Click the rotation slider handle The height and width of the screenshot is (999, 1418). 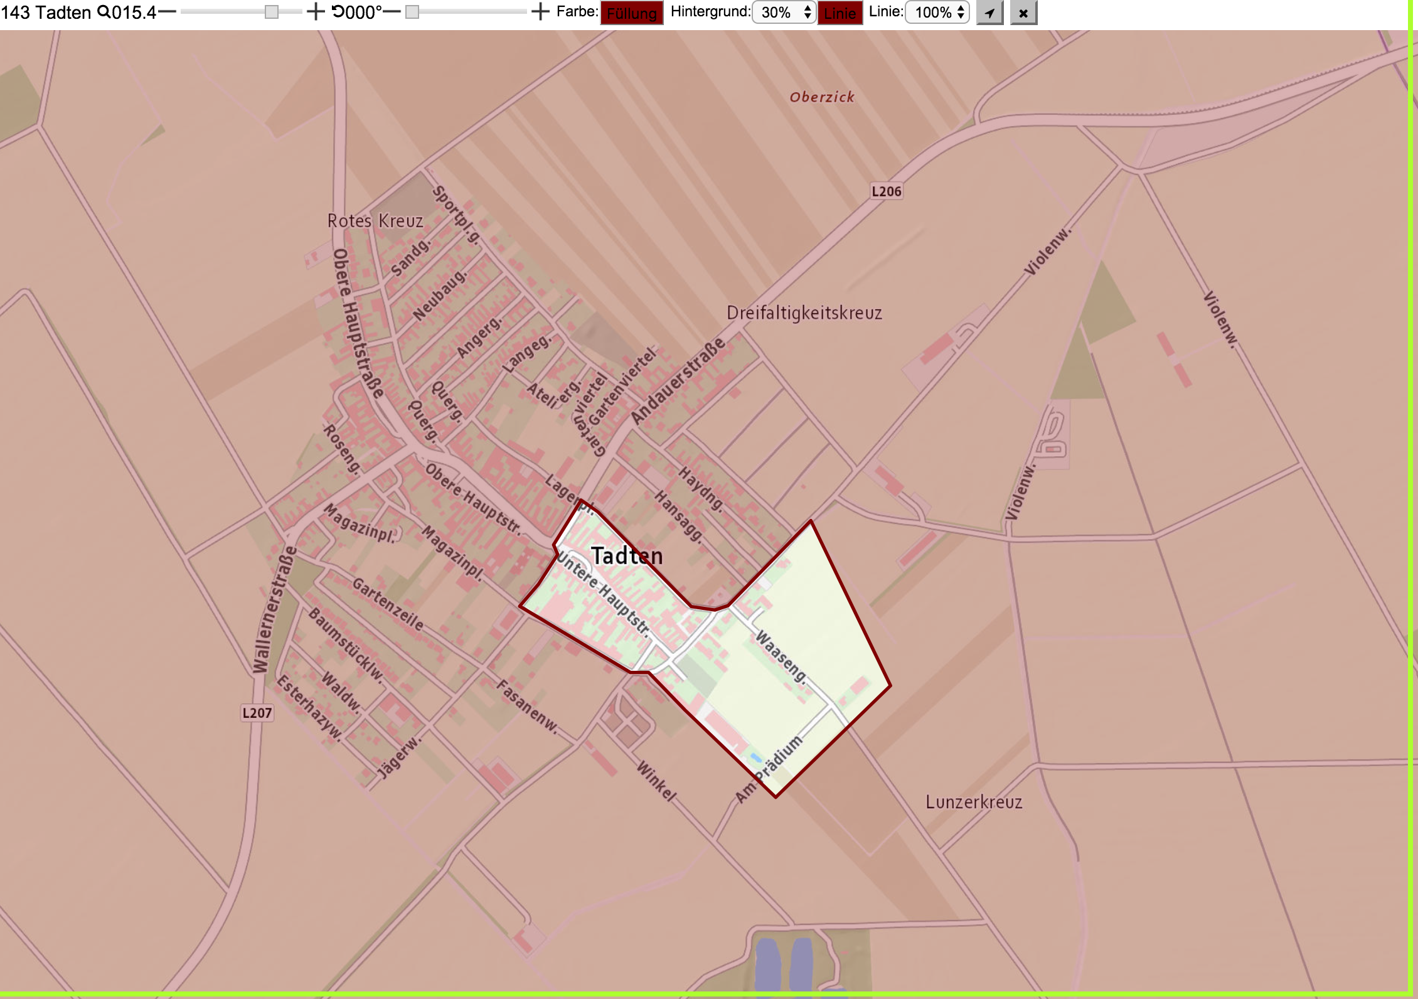[x=412, y=12]
